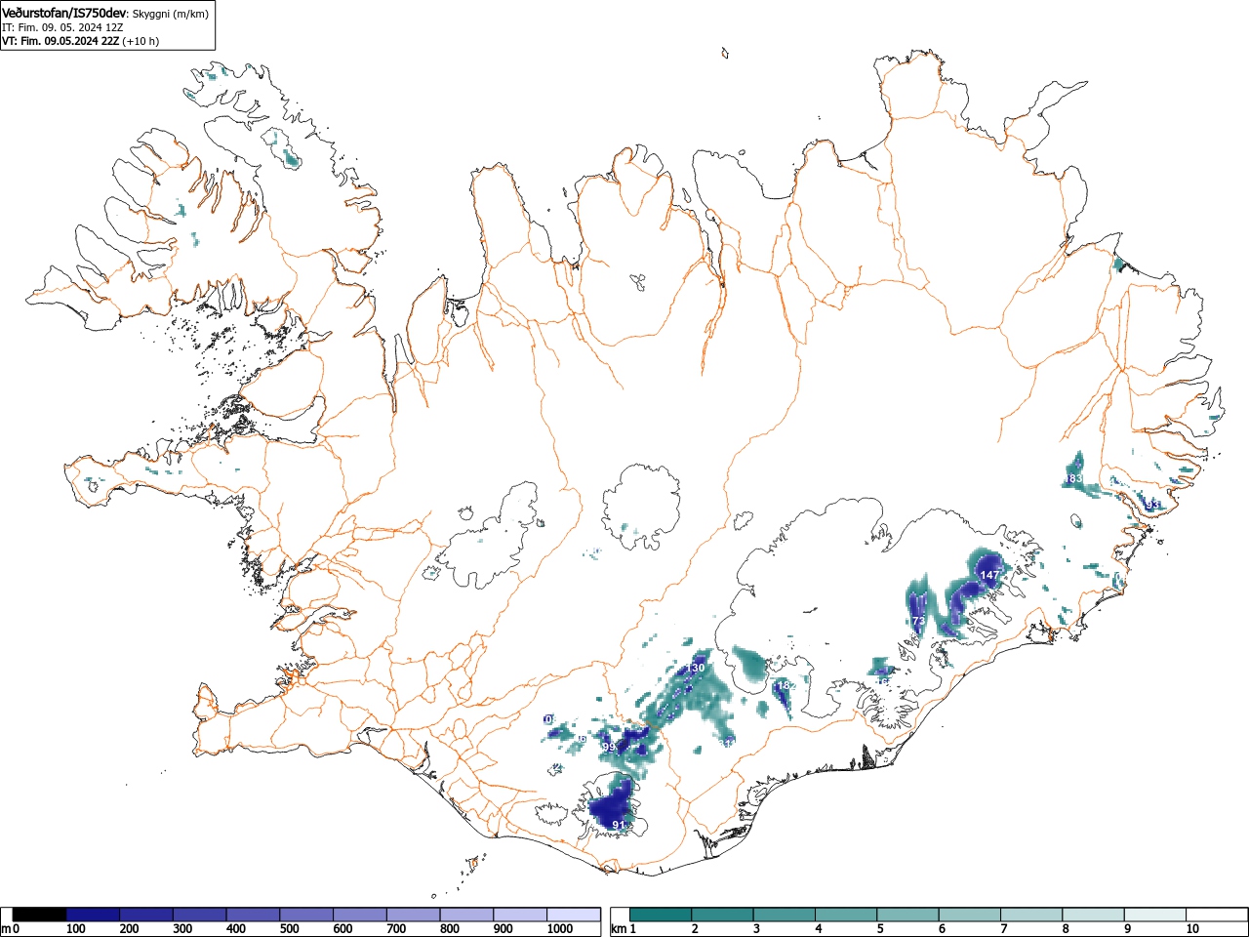Click the 'VT: Fim. 09.05.2024 22Z (+10 h)' line

pos(80,41)
